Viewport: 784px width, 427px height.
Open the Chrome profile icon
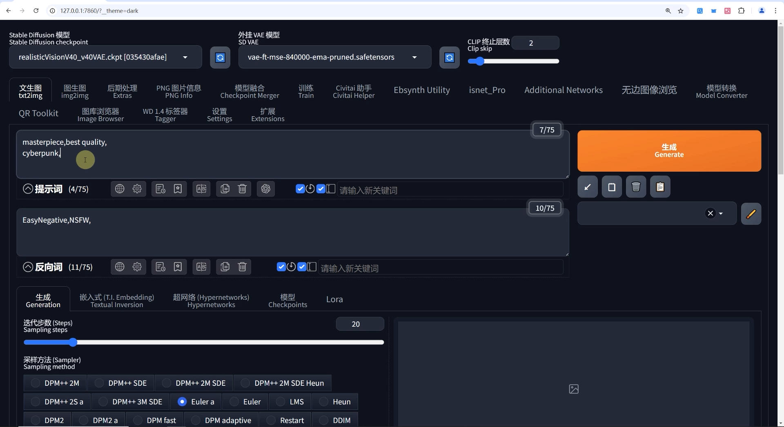(762, 11)
